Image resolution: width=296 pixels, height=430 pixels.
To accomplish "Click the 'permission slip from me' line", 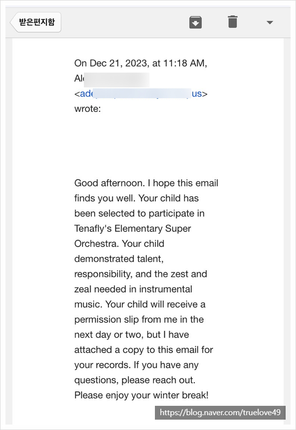I will click(139, 319).
